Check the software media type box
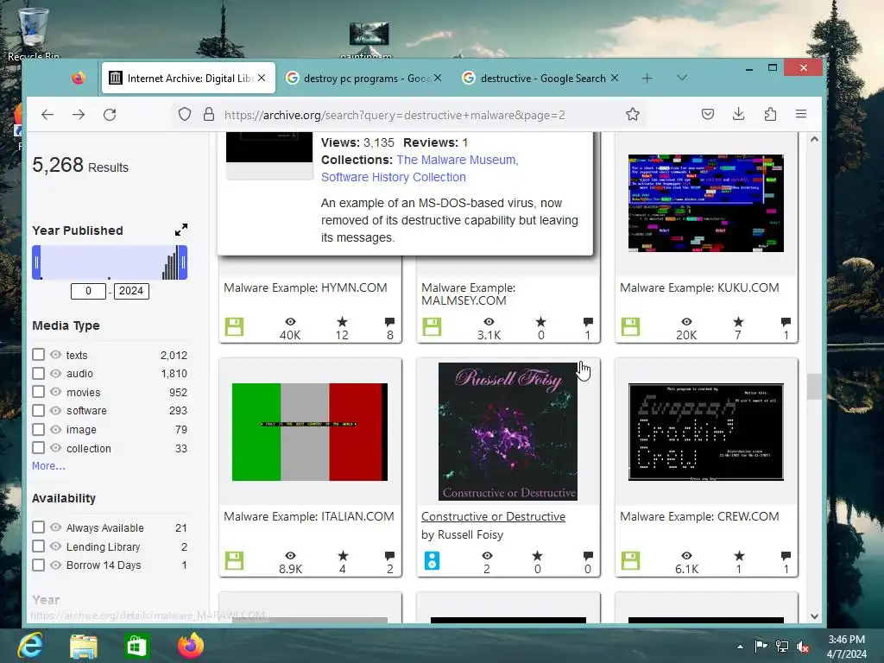The height and width of the screenshot is (663, 884). pos(38,410)
